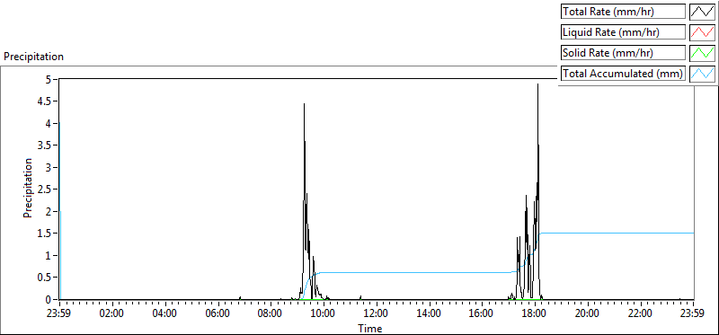719x335 pixels.
Task: Click the Time axis title
Action: (370, 328)
